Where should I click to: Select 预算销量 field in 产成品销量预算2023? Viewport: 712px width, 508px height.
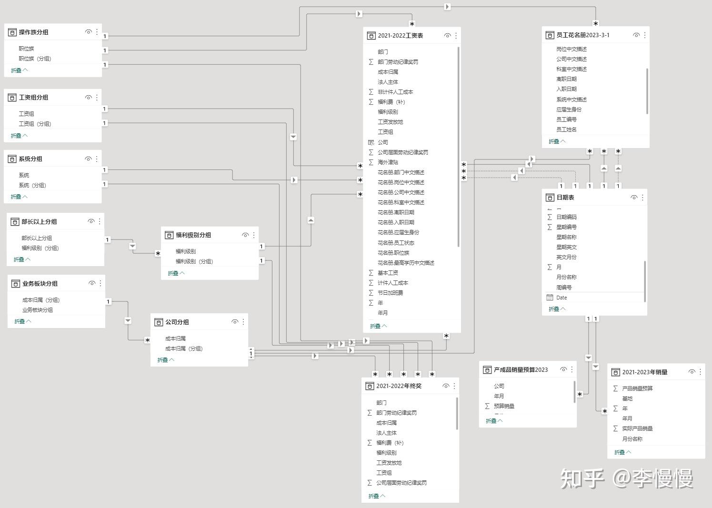pyautogui.click(x=504, y=406)
